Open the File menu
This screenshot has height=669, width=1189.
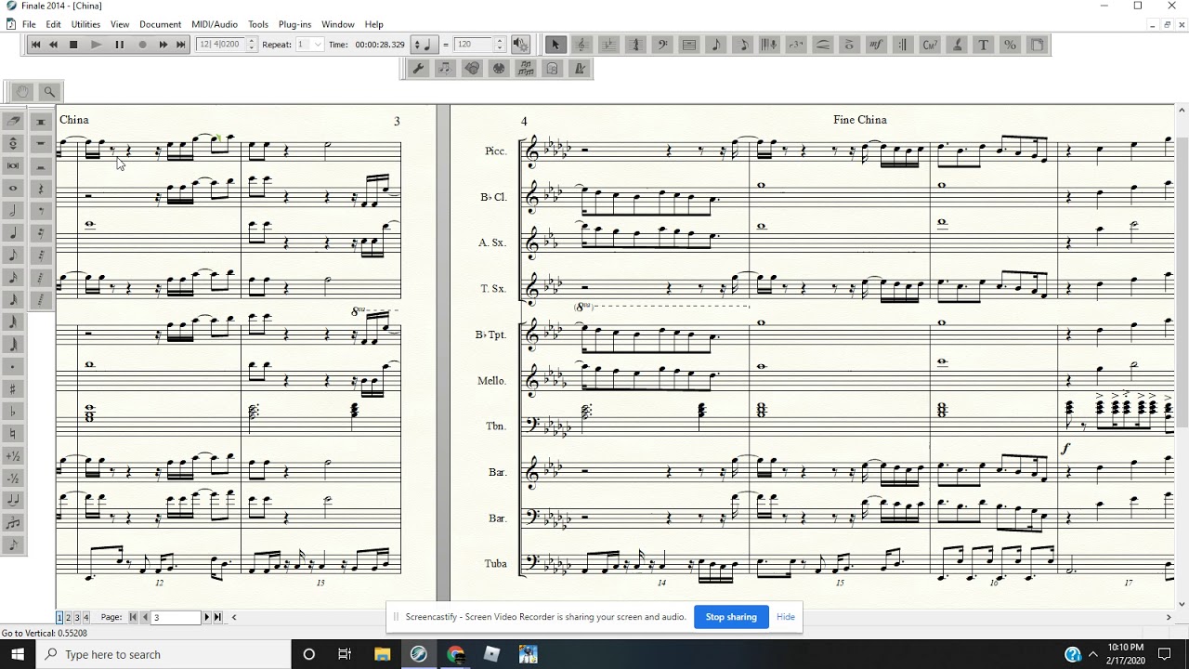click(x=29, y=24)
